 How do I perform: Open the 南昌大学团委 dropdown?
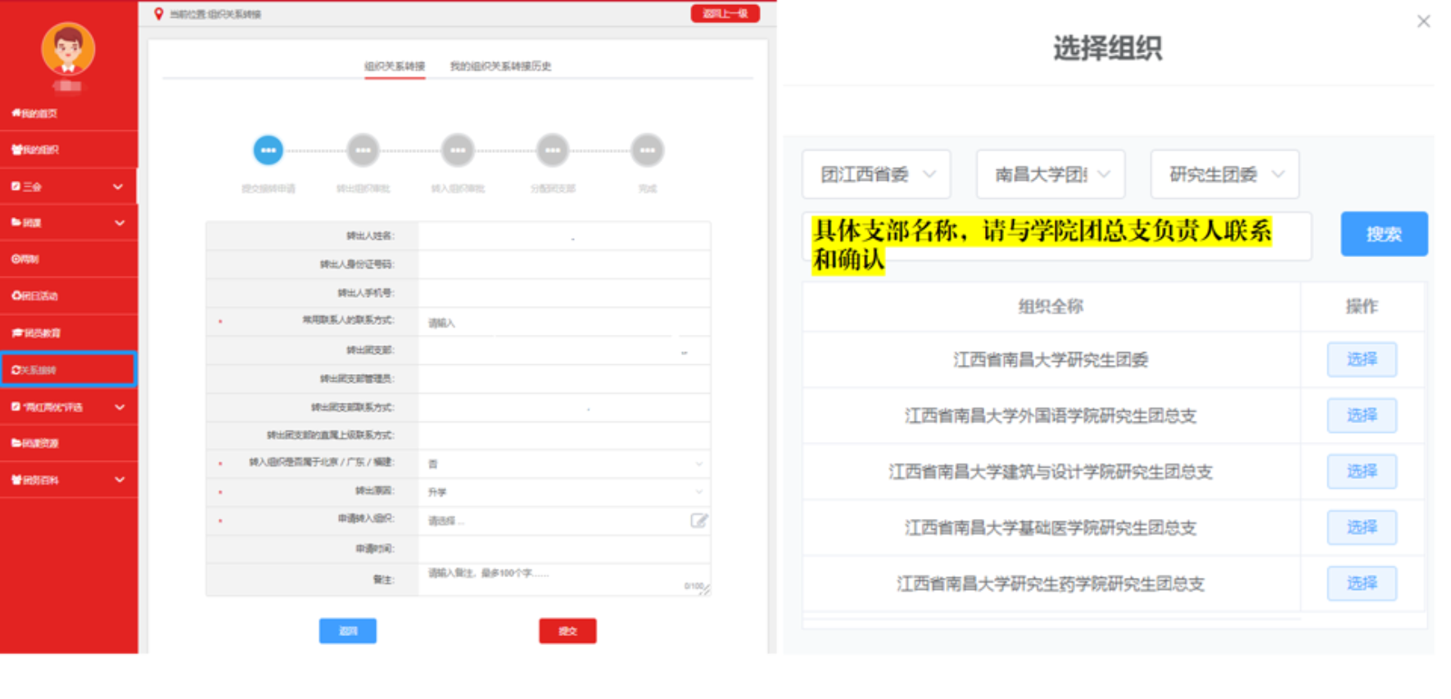point(1051,174)
